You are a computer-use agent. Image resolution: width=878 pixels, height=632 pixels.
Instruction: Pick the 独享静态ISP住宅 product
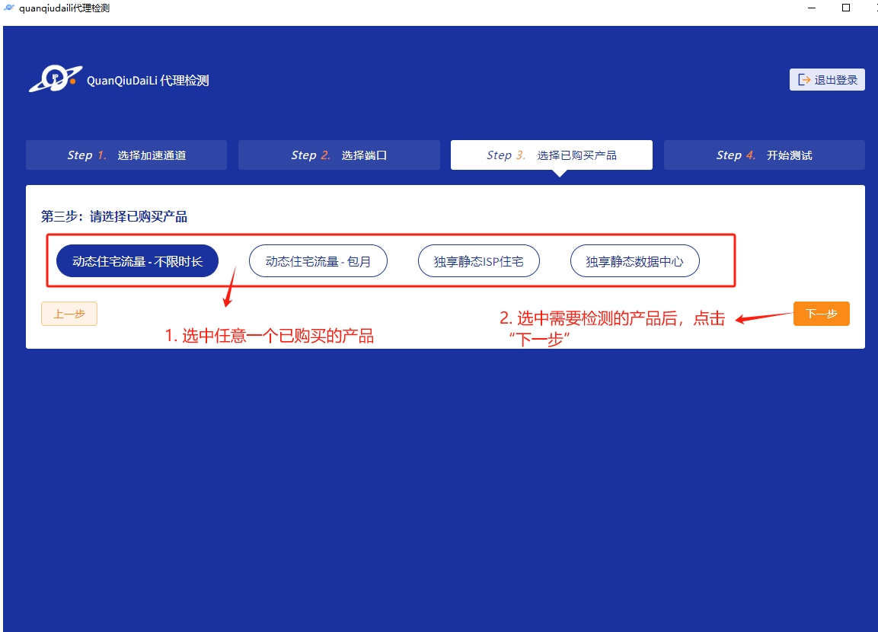478,261
